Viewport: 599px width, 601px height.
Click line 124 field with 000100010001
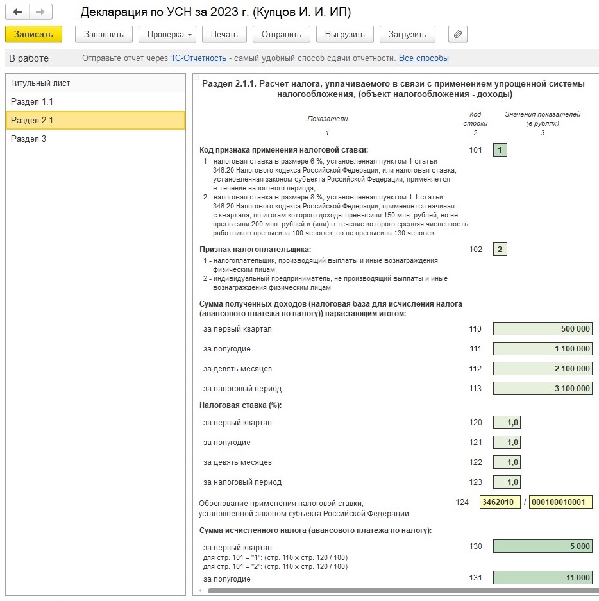pos(561,502)
